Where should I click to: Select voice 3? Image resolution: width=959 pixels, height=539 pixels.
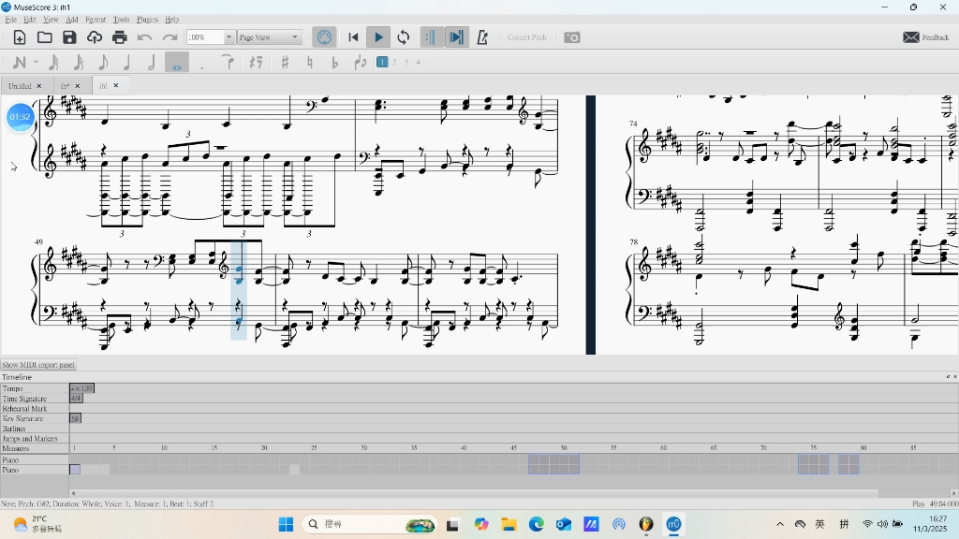pos(406,62)
